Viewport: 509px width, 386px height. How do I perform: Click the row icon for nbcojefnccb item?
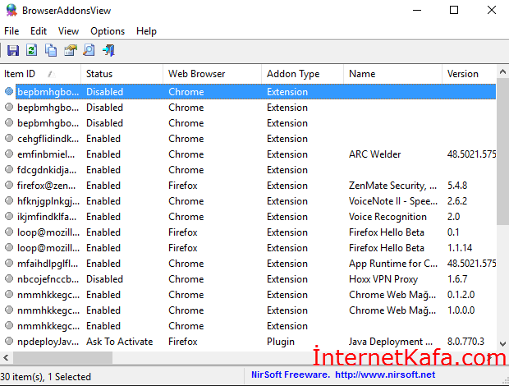(9, 279)
